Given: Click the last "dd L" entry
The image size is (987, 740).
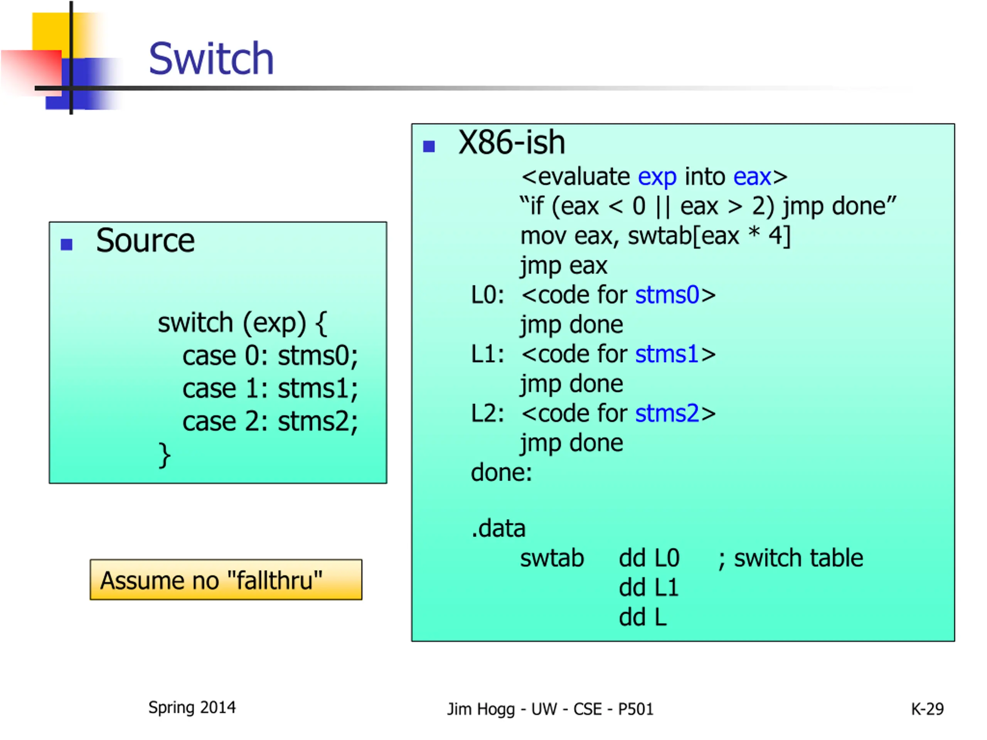Looking at the screenshot, I should pos(643,618).
